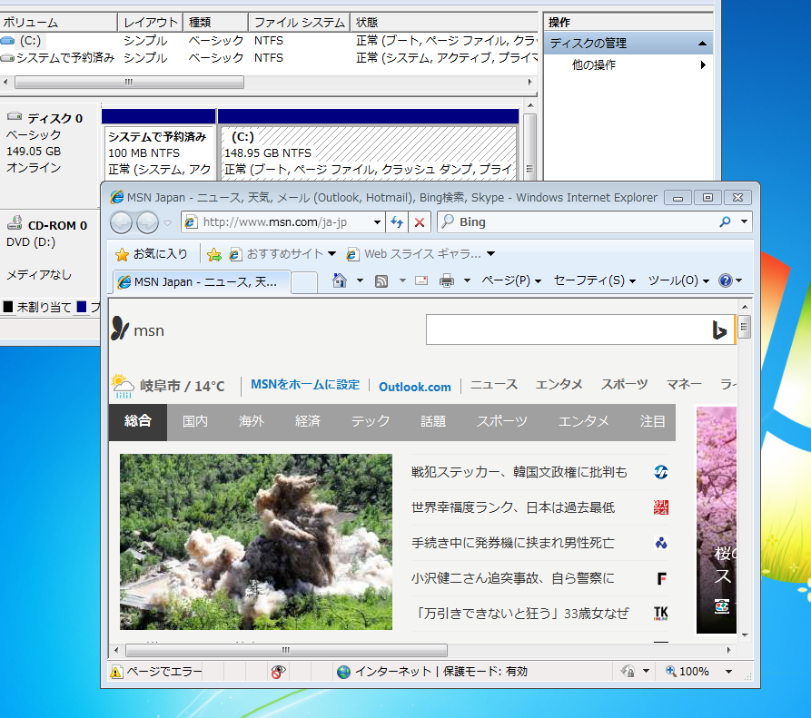Open a new blank tab
Screen dimensions: 811x718
pyautogui.click(x=304, y=282)
